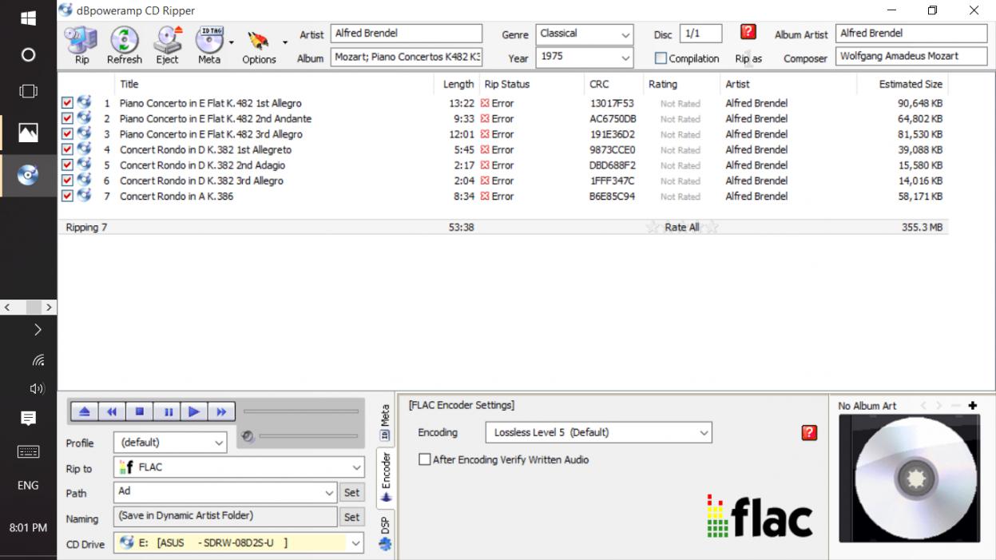
Task: Click the Rip toolbar icon
Action: [81, 44]
